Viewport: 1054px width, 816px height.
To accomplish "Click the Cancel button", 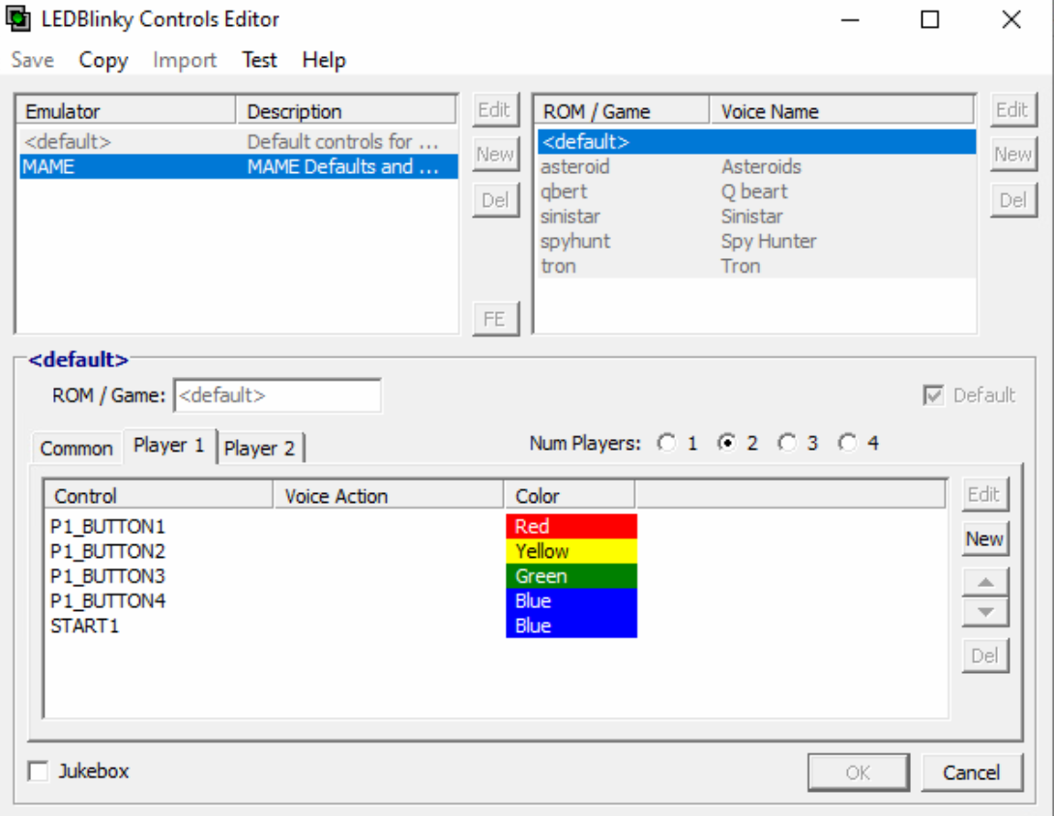I will coord(971,773).
